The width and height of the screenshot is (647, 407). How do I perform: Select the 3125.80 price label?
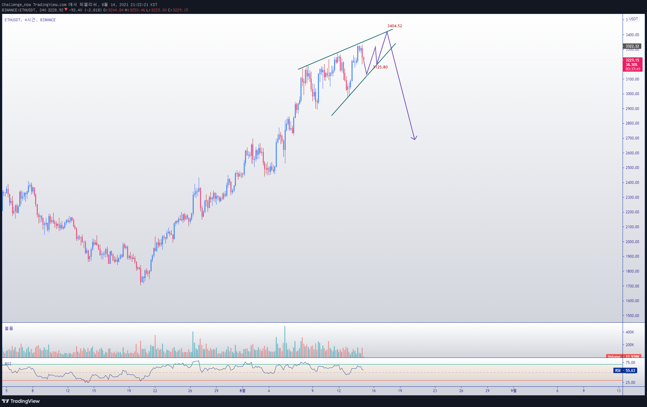tap(380, 67)
